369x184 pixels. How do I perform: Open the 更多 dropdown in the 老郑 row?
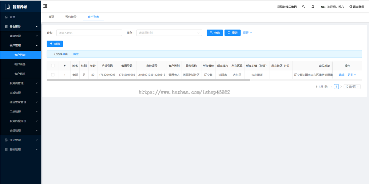[x=352, y=75]
